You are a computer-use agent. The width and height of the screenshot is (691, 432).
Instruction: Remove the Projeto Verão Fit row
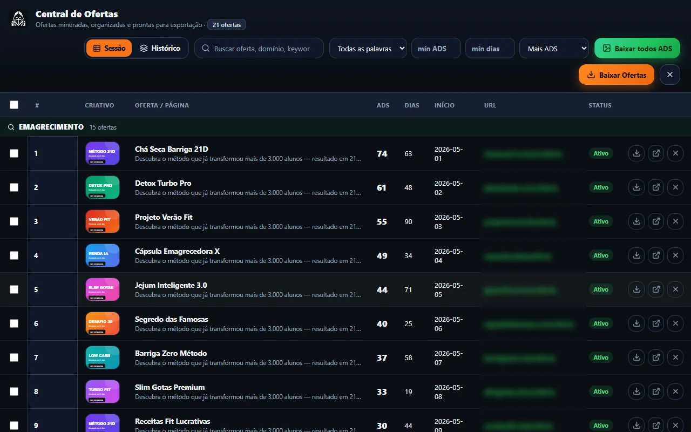pos(675,221)
